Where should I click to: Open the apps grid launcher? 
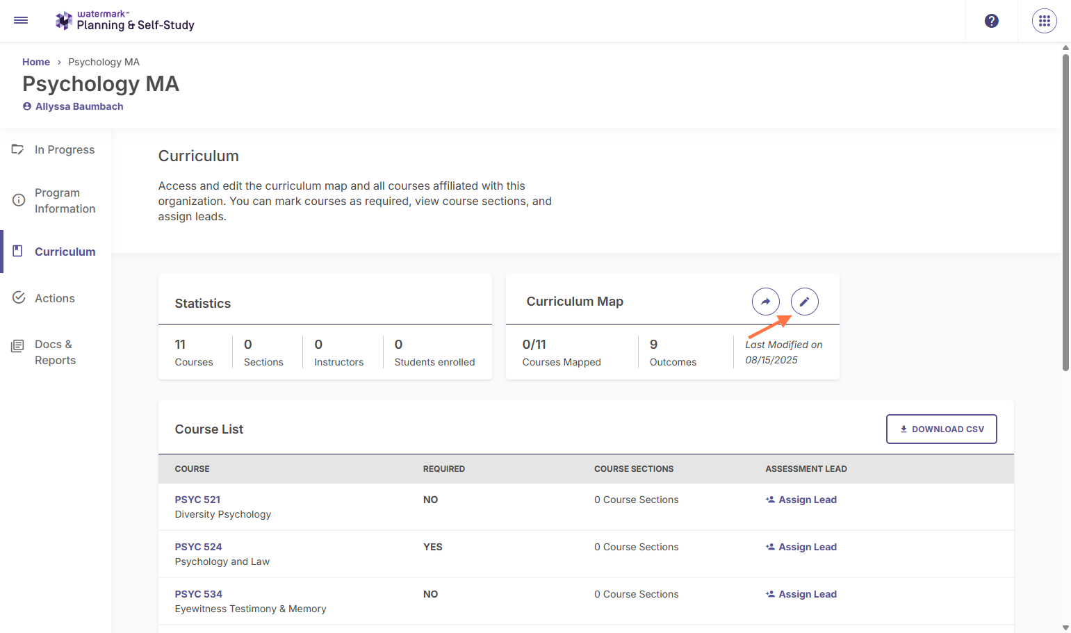pyautogui.click(x=1045, y=21)
